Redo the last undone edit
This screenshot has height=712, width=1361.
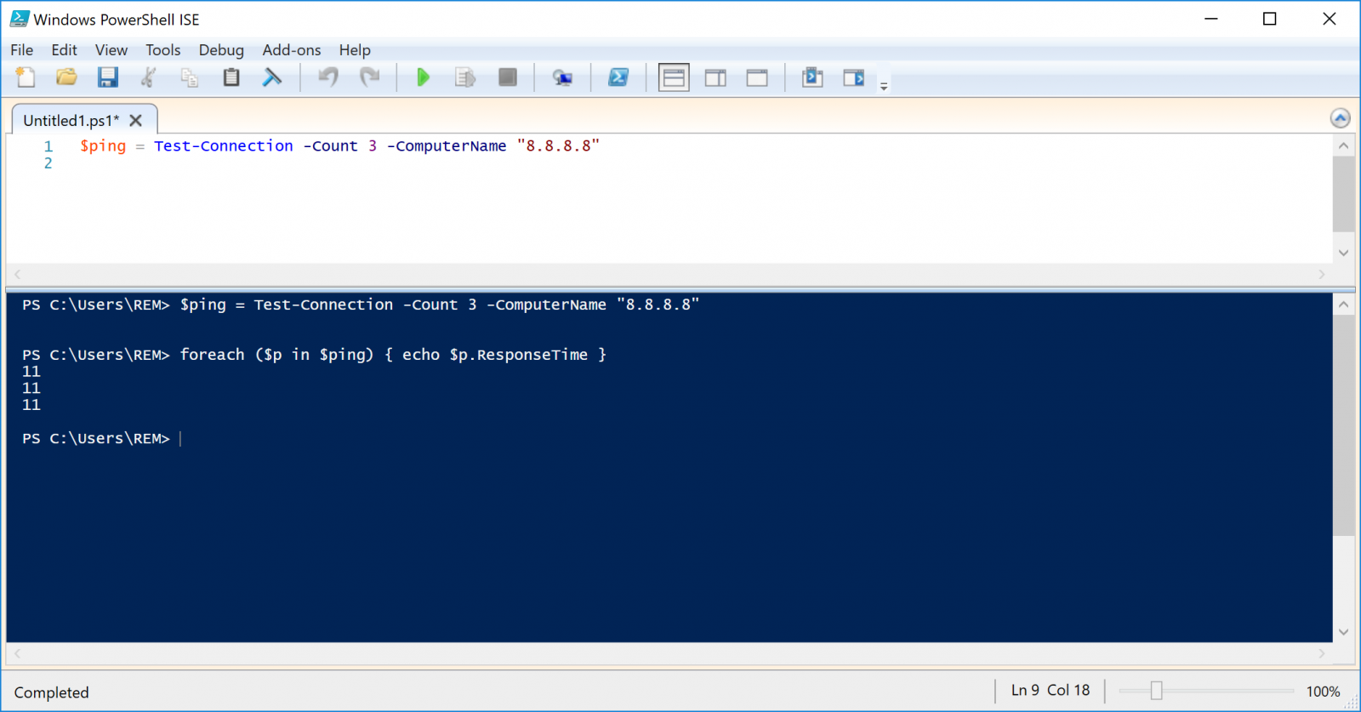point(369,77)
